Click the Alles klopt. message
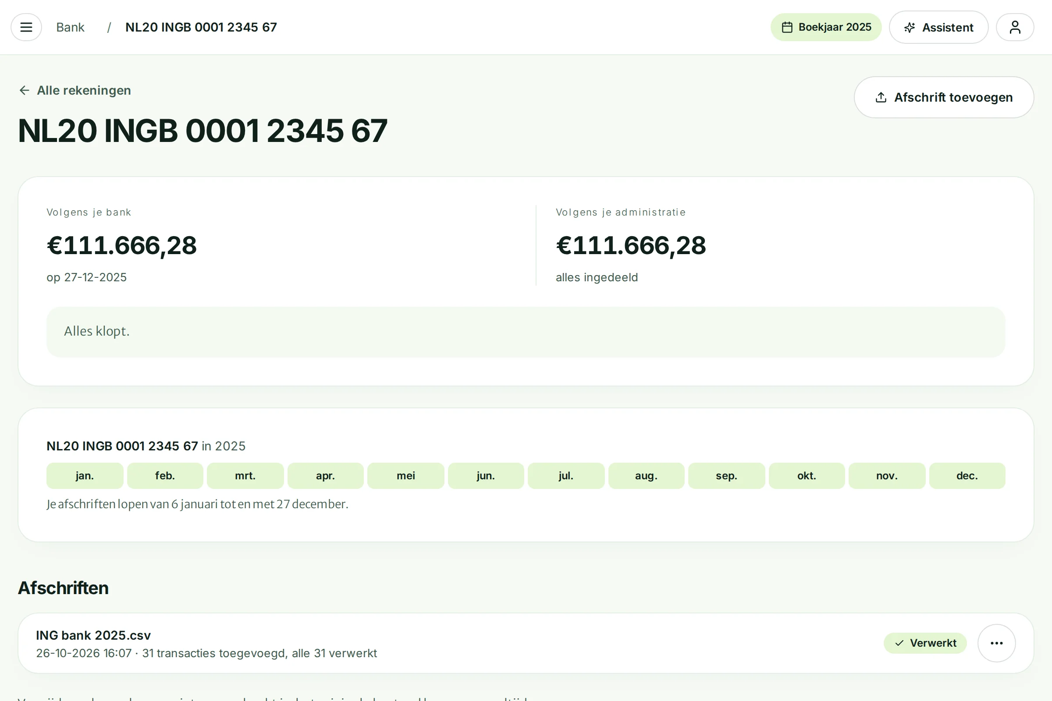Viewport: 1052px width, 701px height. [x=526, y=332]
